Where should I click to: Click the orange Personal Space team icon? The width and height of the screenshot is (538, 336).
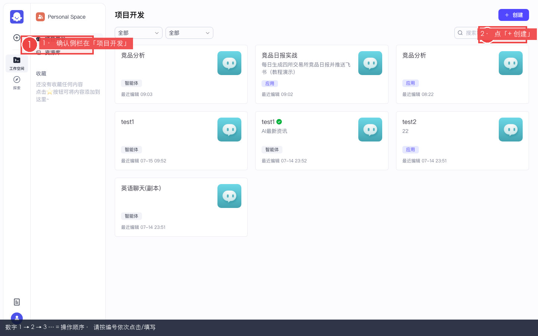tap(40, 17)
